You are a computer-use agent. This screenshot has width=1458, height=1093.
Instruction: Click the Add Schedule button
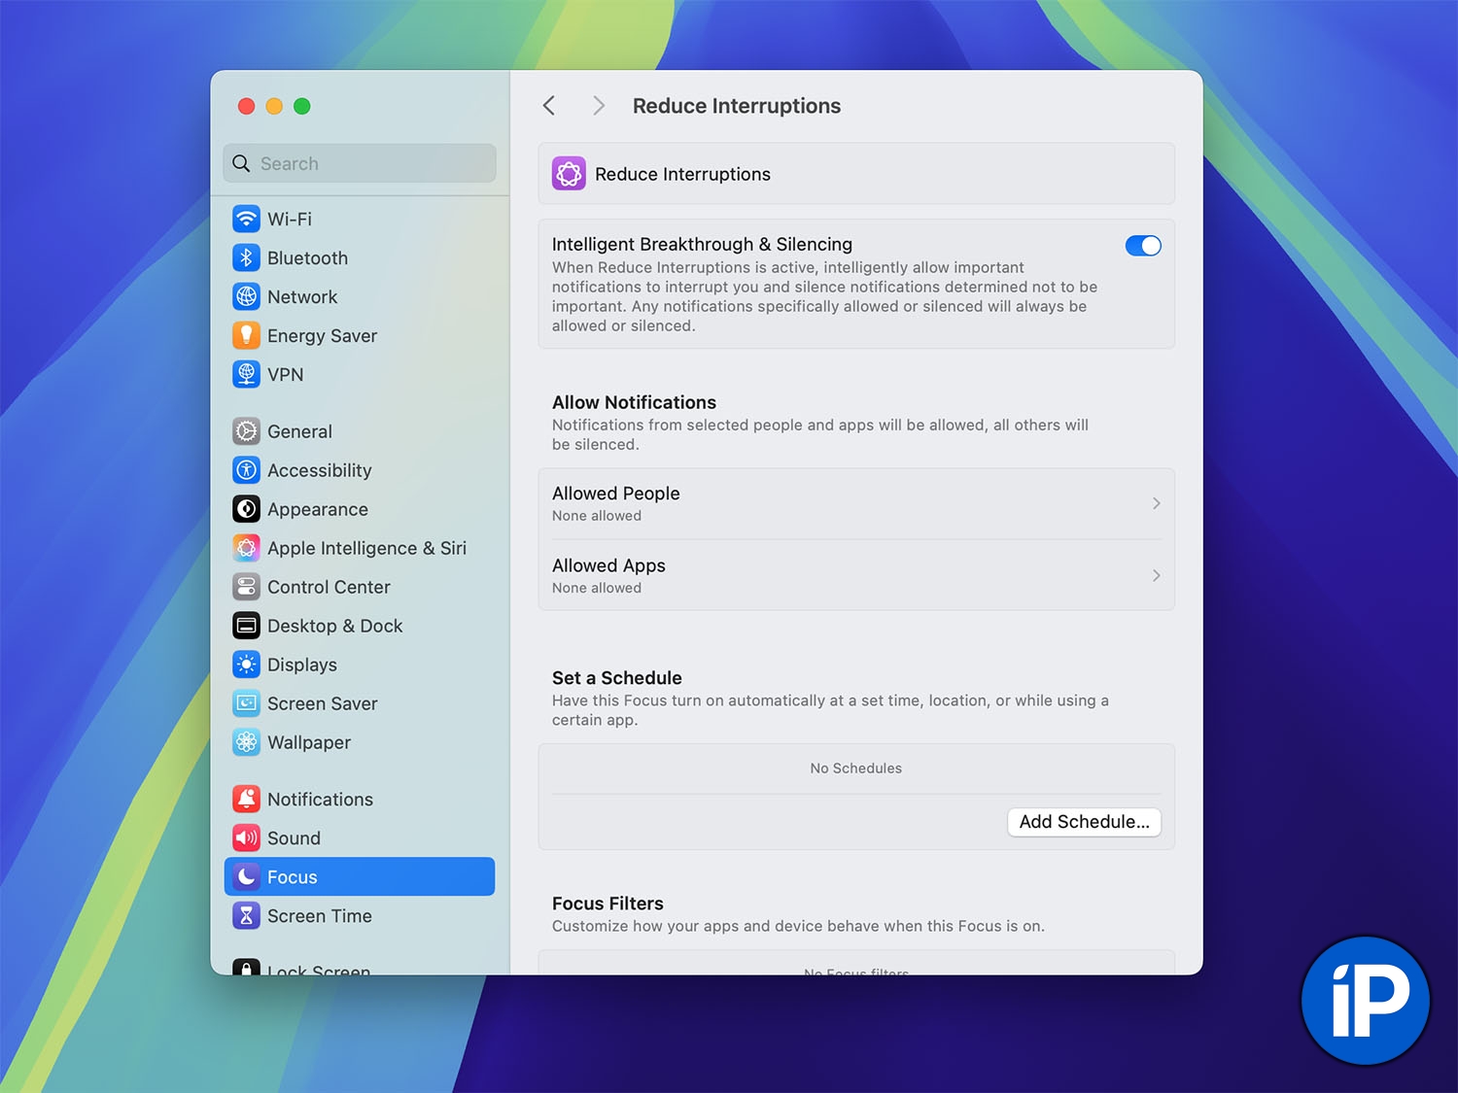coord(1083,822)
